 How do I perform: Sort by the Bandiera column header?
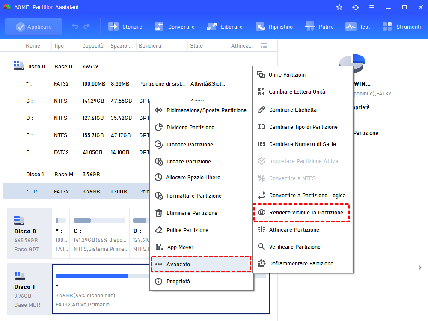(x=150, y=46)
